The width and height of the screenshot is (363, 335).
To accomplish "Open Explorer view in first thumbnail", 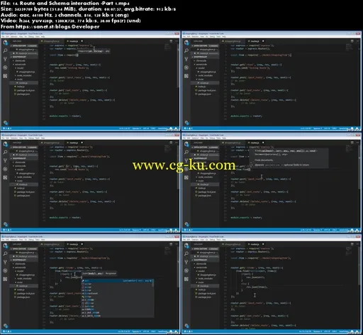I will click(5, 43).
